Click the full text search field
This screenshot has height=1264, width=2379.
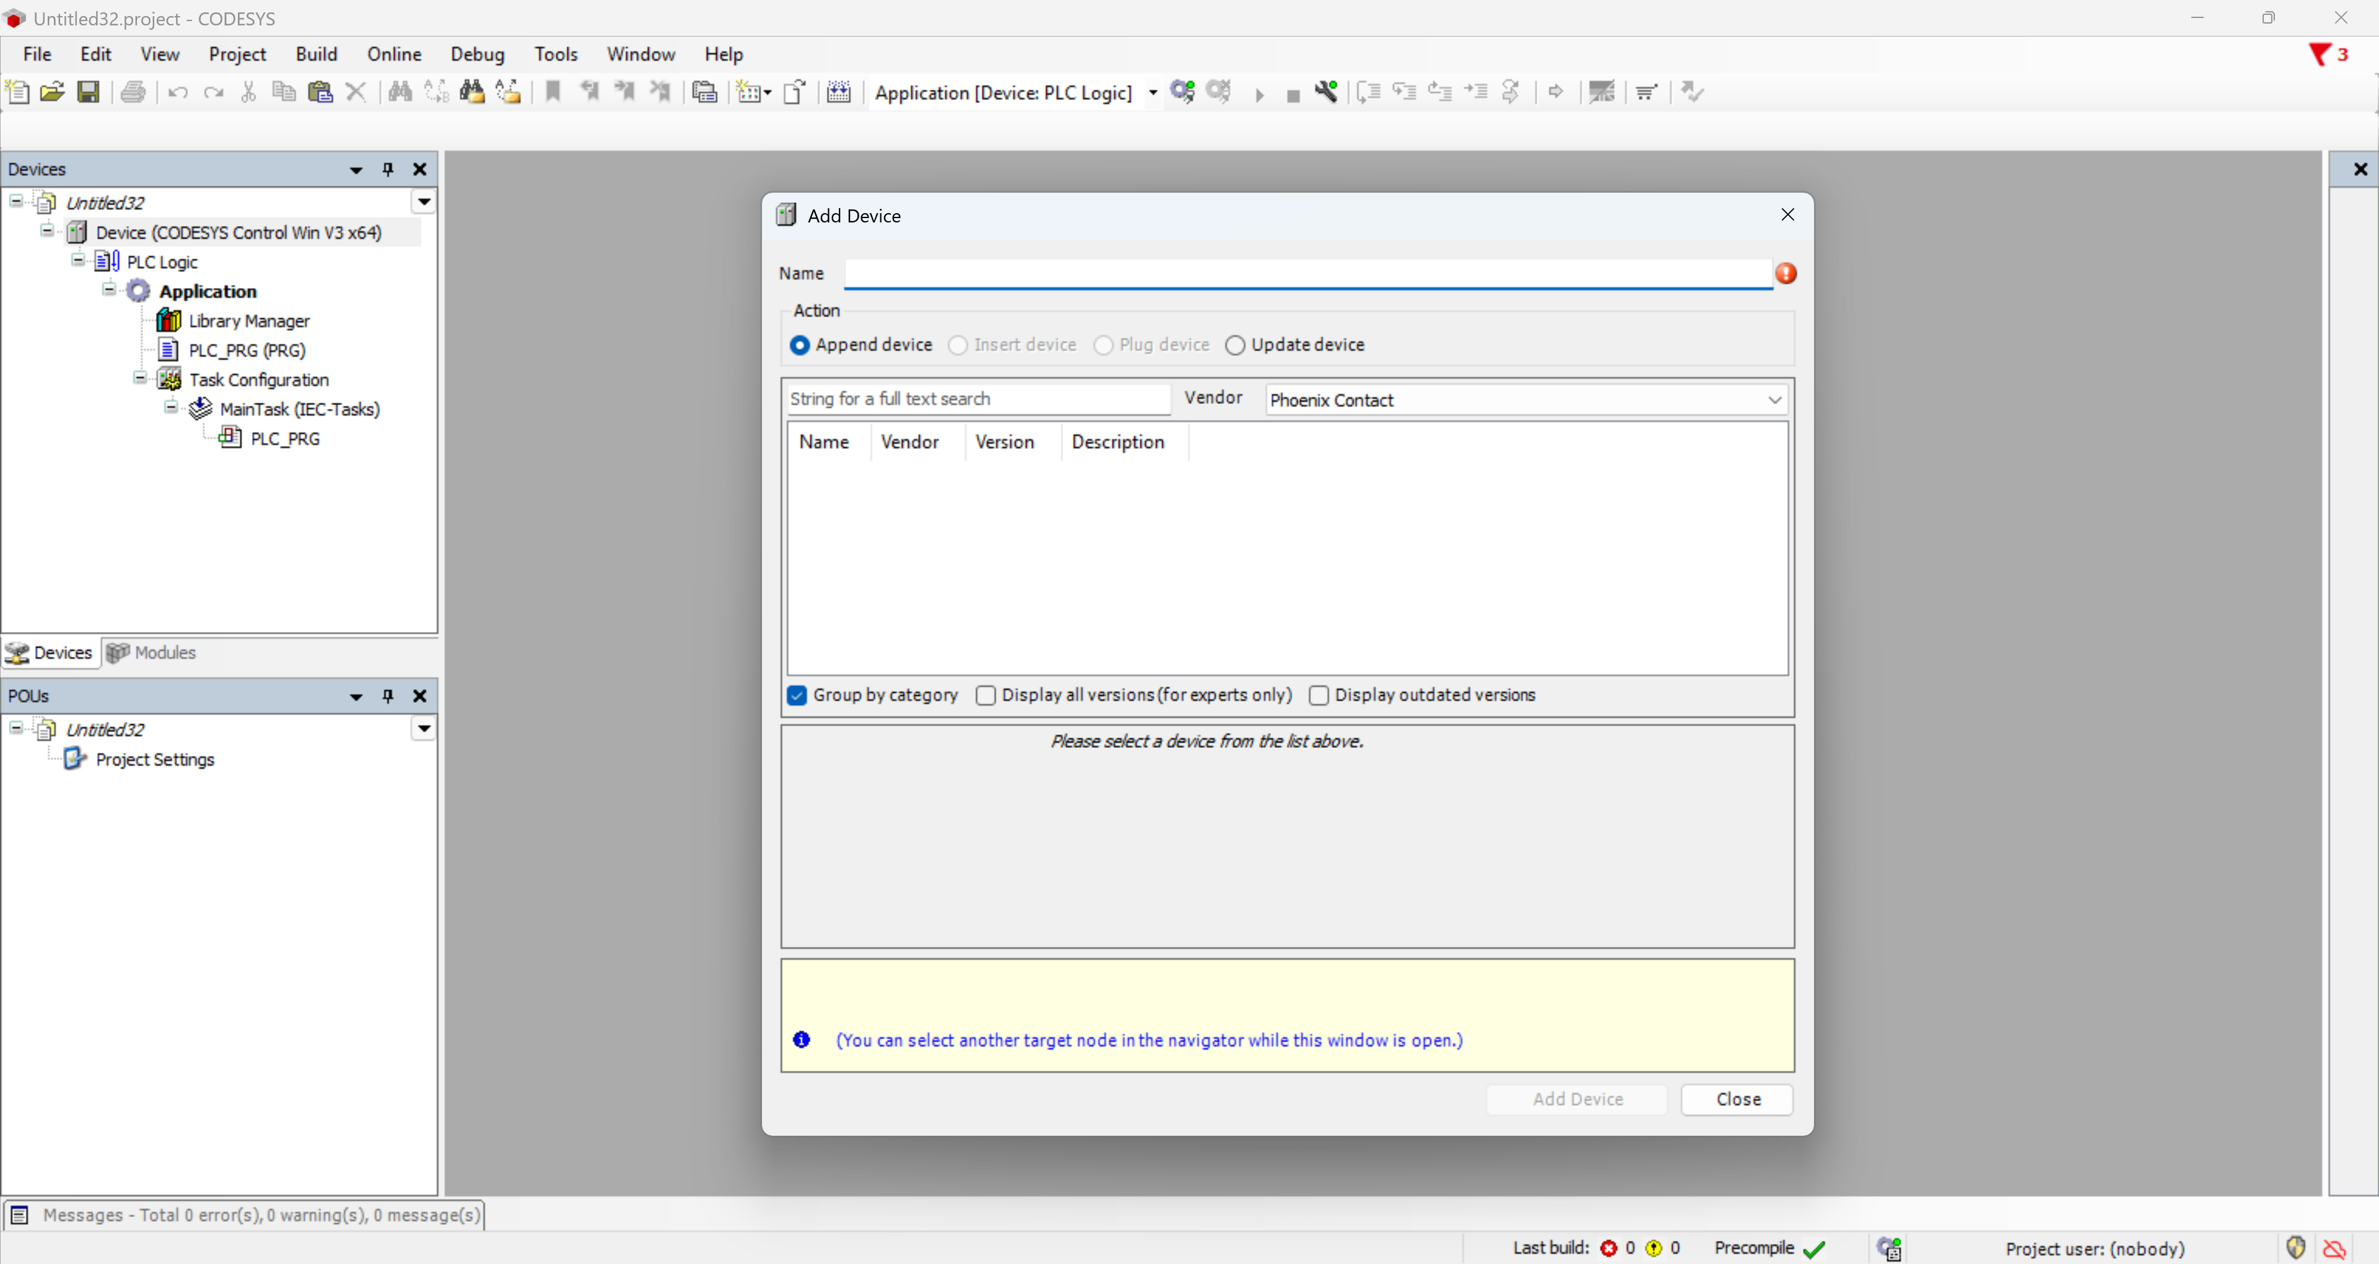pyautogui.click(x=977, y=398)
